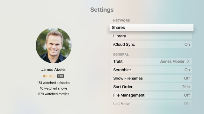Toggle the List View setting
This screenshot has height=114, width=204.
coord(151,104)
